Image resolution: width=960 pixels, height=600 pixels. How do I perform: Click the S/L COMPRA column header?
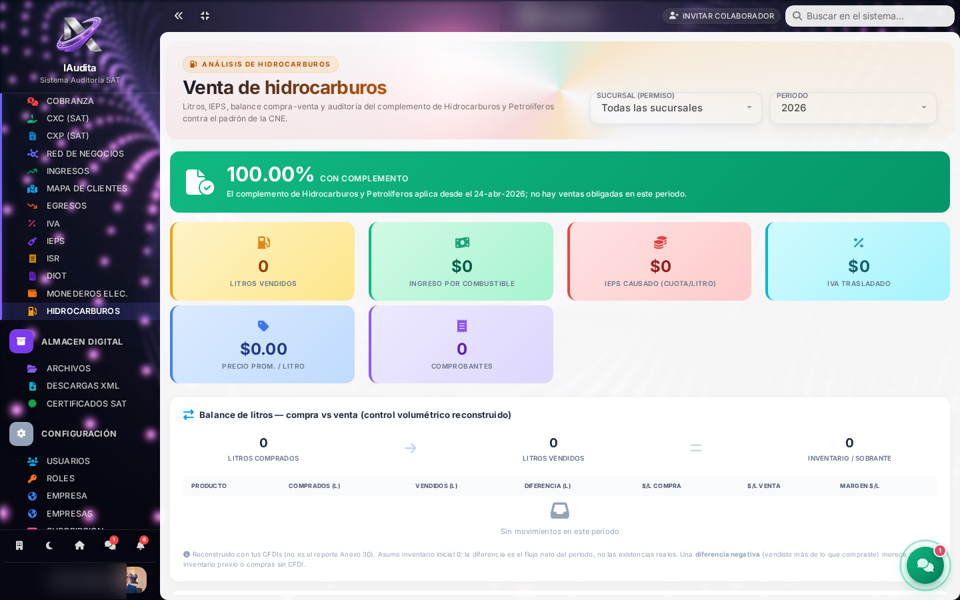coord(661,486)
